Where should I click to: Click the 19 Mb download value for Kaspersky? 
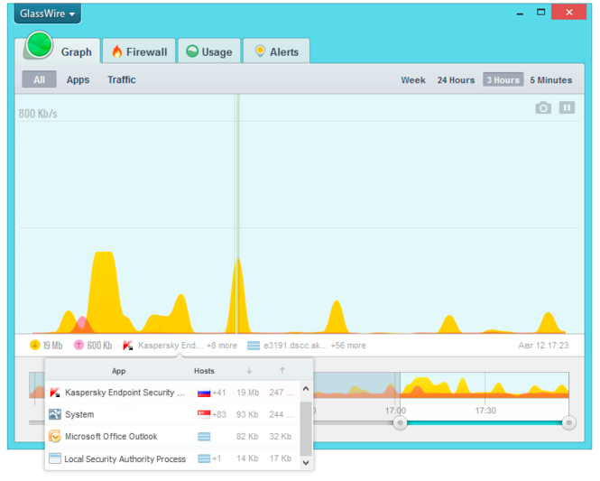point(247,393)
